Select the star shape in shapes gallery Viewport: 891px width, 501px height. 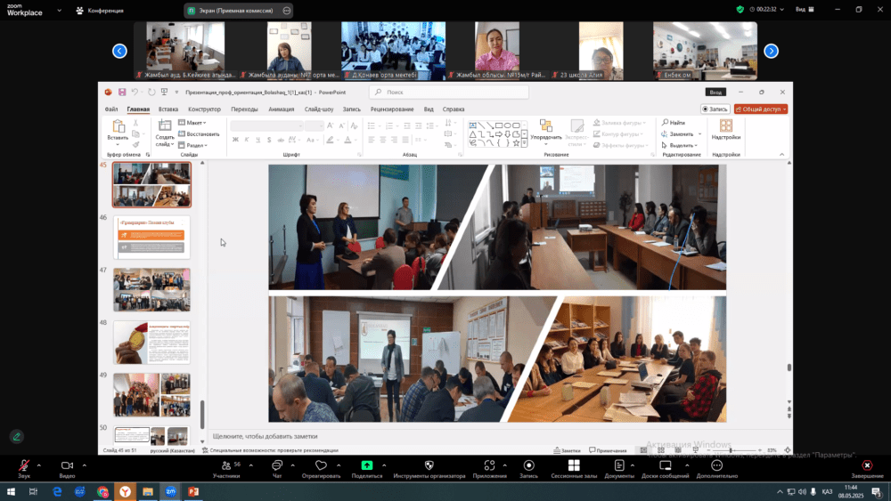[516, 143]
